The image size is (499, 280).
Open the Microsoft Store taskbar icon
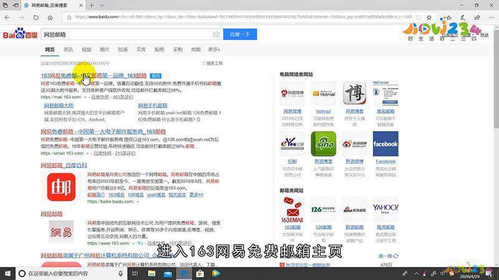pyautogui.click(x=200, y=273)
